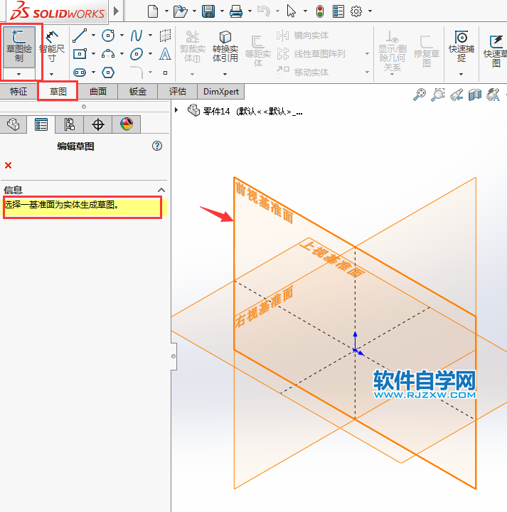Open the Line tool dropdown arrow
This screenshot has height=512, width=507.
93,36
